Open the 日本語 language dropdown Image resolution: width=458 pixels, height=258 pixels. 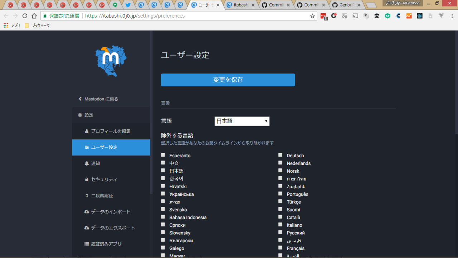pyautogui.click(x=242, y=121)
